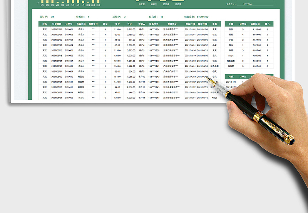Image resolution: width=308 pixels, height=213 pixels.
Task: Click the 客户5 recipient cell
Action: point(142,50)
